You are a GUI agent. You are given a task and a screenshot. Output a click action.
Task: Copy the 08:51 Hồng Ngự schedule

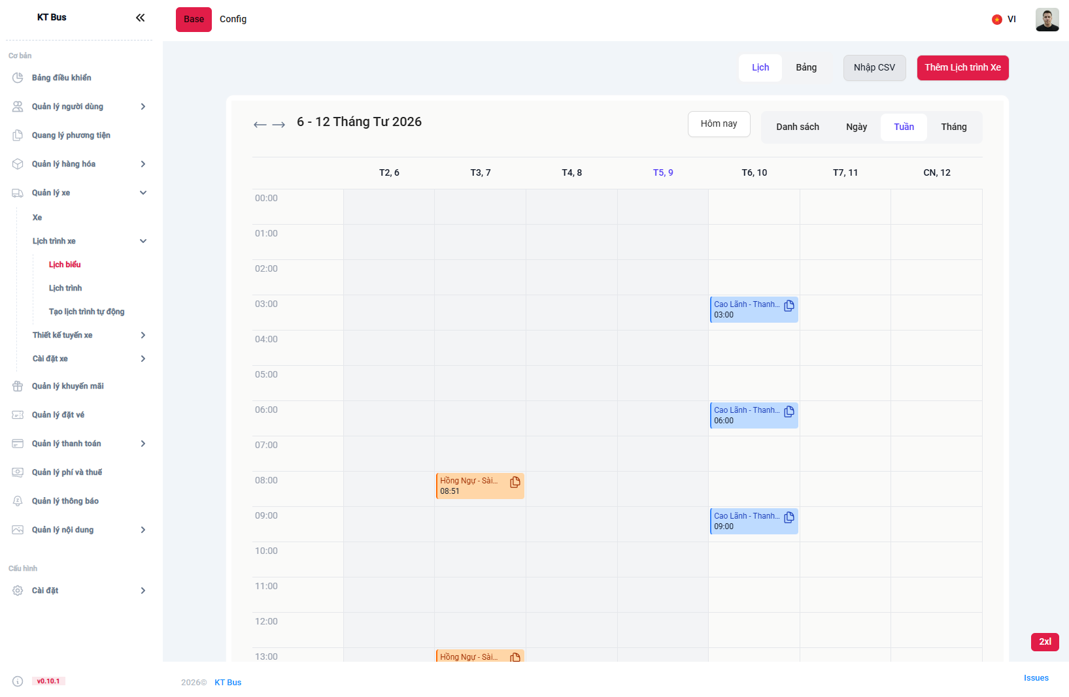(x=515, y=482)
